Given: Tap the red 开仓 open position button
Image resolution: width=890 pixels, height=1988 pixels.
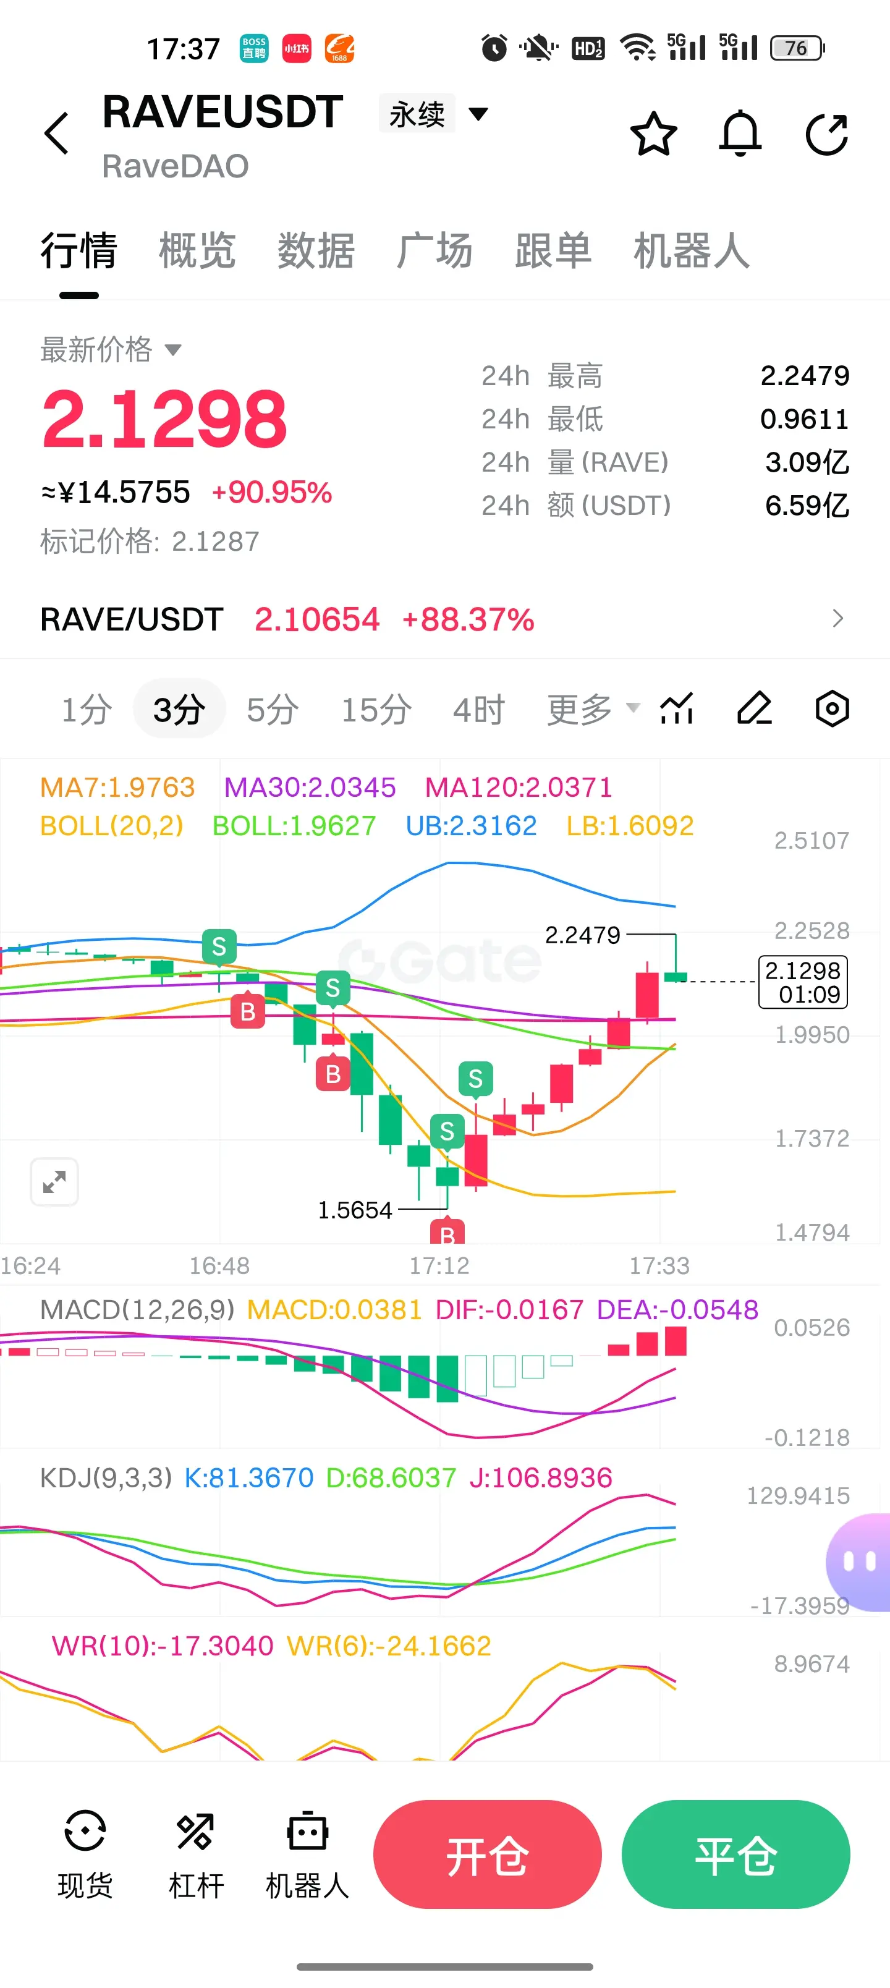Looking at the screenshot, I should [x=487, y=1854].
